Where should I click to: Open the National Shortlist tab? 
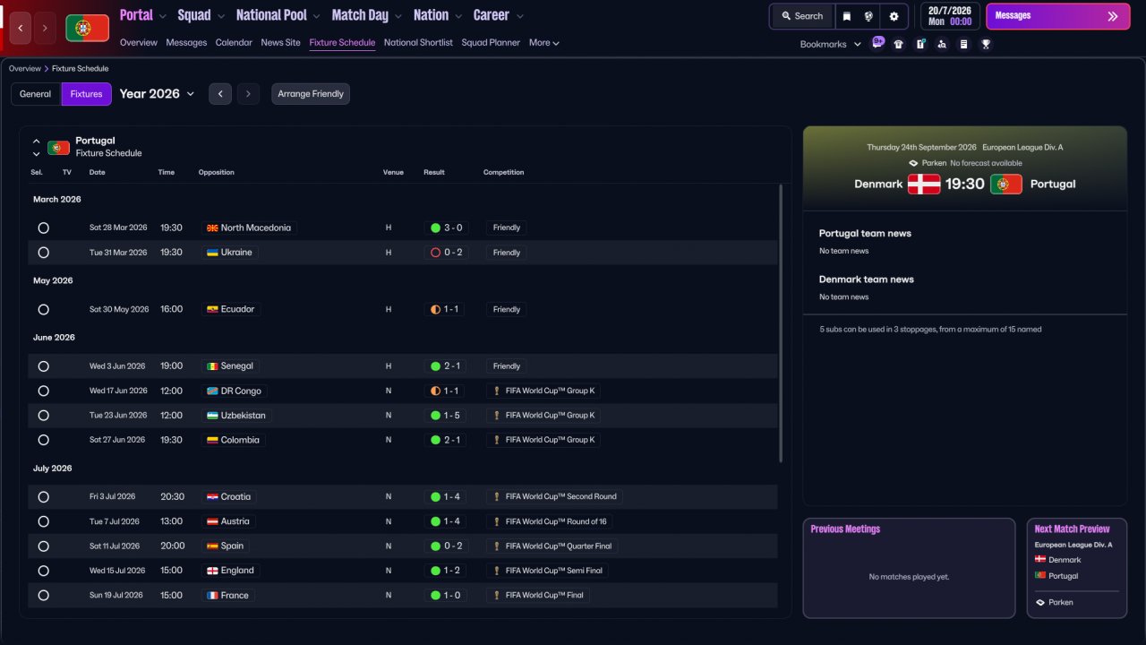[x=418, y=43]
